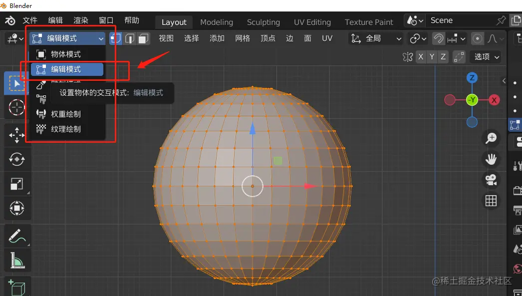Toggle auto merge vertices icon

coord(459,57)
